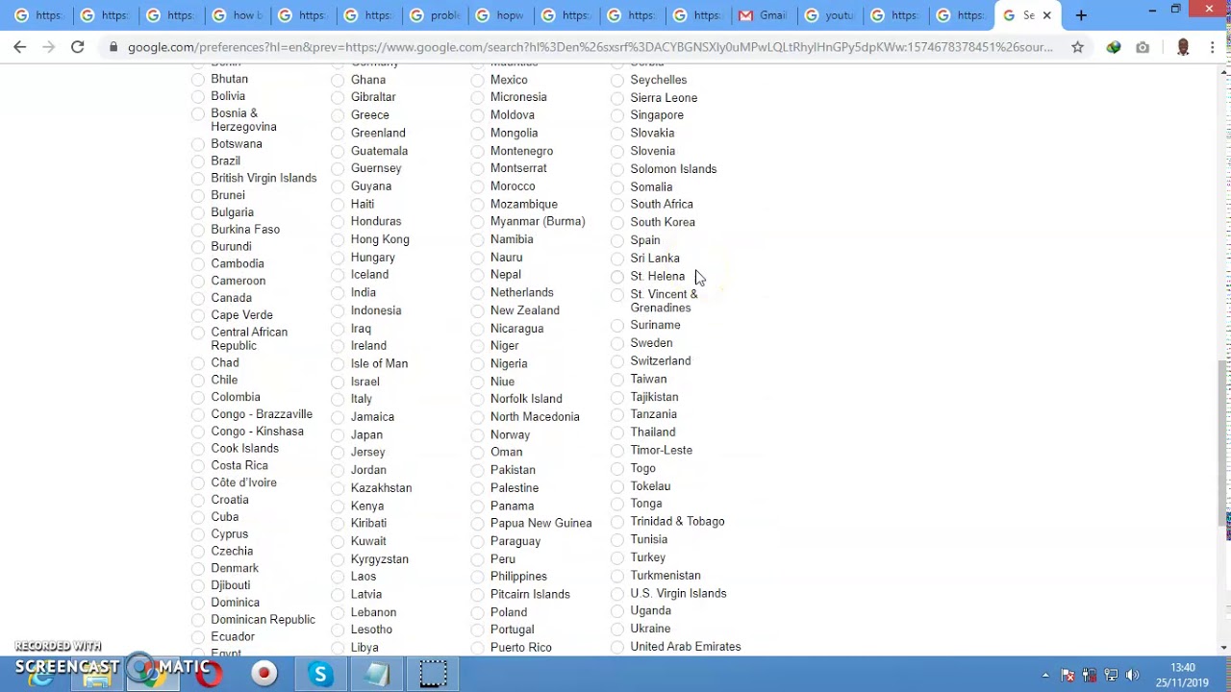Switch to the 'youtu' tab
This screenshot has height=692, width=1231.
[828, 15]
